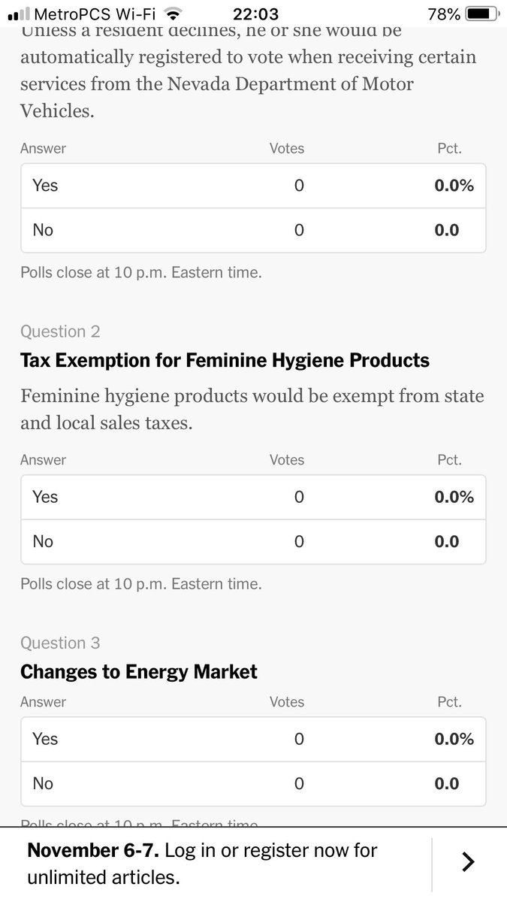Select the Yes row under Question 2
Viewport: 507px width, 902px height.
pyautogui.click(x=253, y=497)
